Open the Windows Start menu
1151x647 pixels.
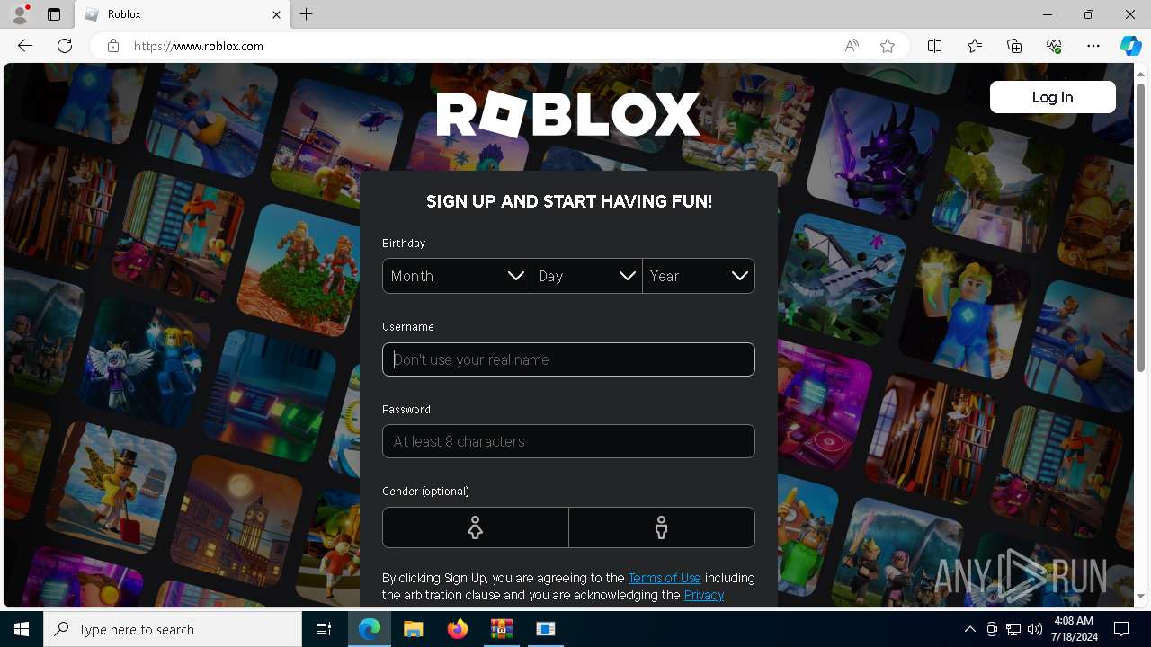pyautogui.click(x=22, y=629)
